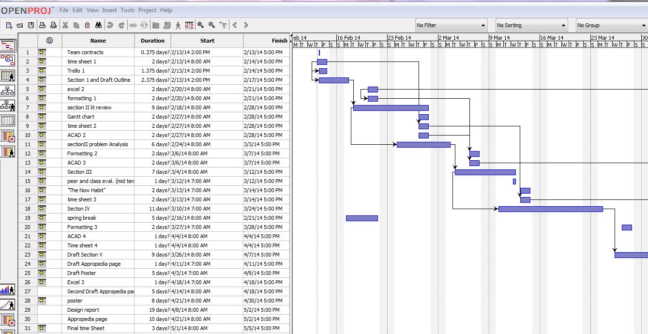Expand the No Sorting dropdown
Screen dimensions: 648x334
[531, 25]
